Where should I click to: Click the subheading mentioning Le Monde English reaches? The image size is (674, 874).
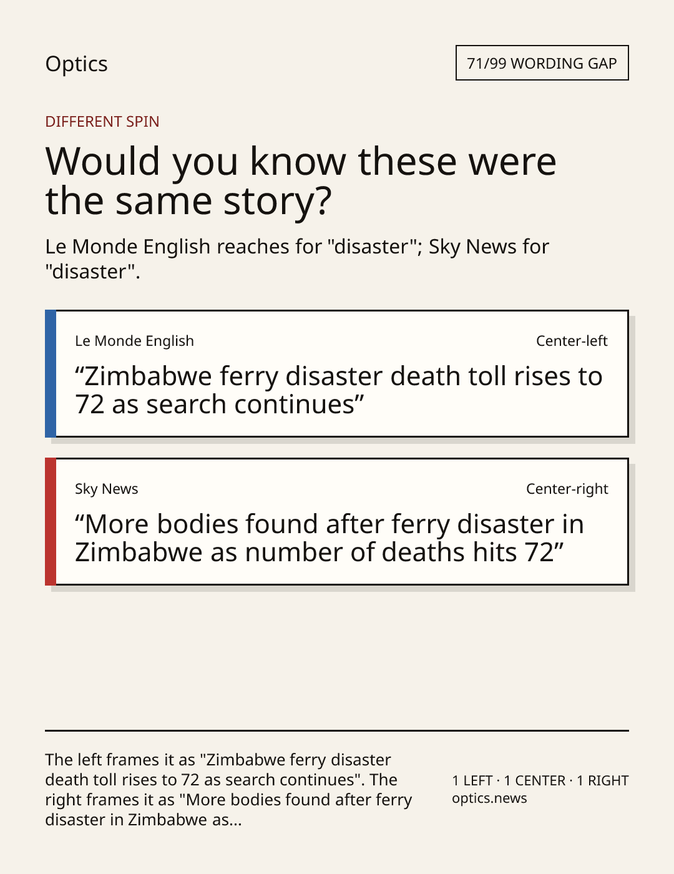(x=297, y=258)
